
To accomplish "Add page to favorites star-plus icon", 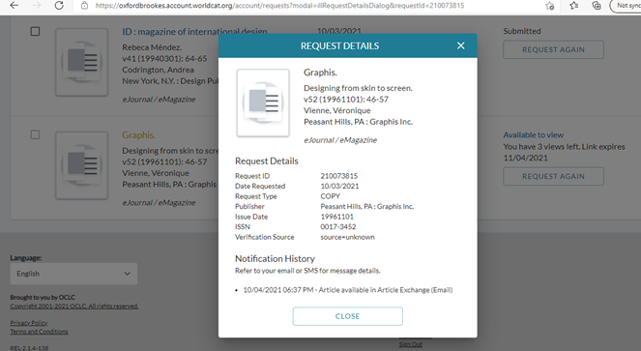I will coord(550,6).
